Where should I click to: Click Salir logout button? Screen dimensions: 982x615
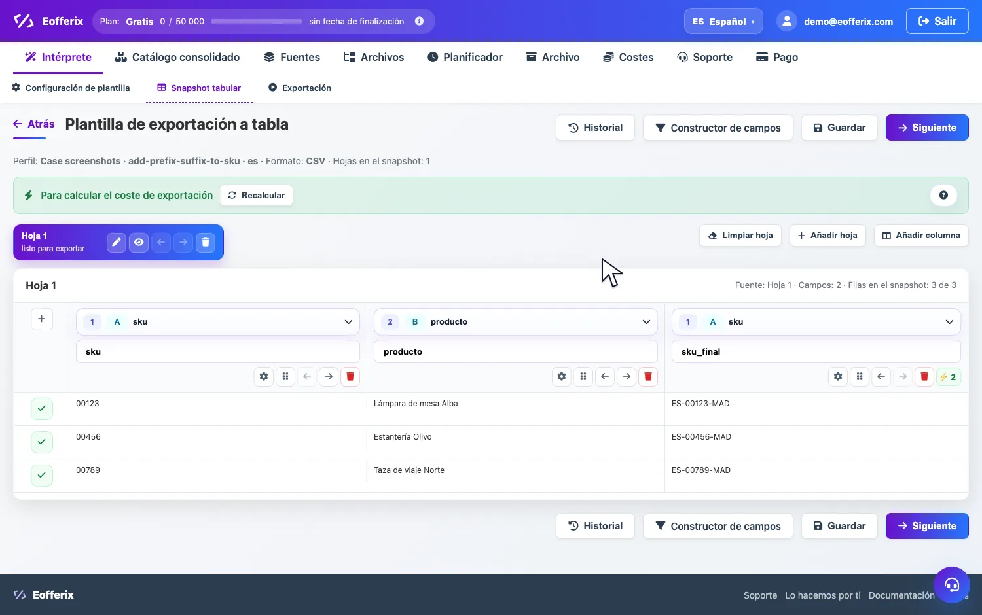937,21
